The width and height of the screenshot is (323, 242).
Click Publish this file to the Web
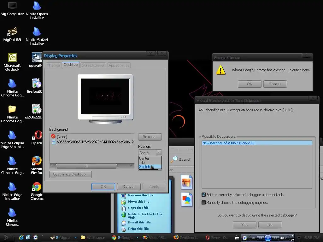[145, 216]
